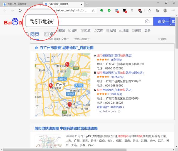Open 城市地铁线路图 中国有地铁的城市线路图 result
This screenshot has height=151, width=178.
[x=66, y=128]
